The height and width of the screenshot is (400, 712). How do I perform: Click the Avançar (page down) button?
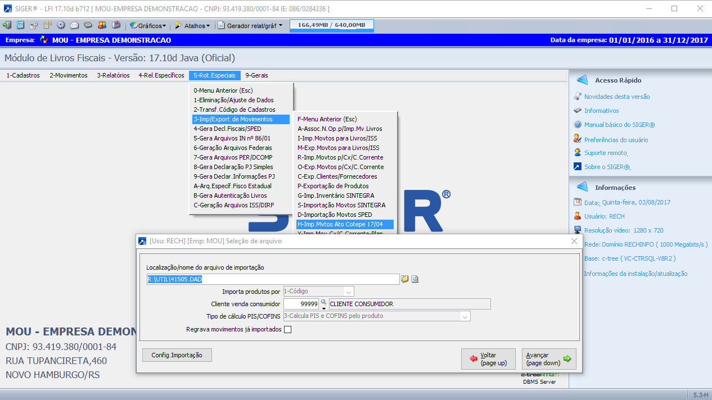548,359
